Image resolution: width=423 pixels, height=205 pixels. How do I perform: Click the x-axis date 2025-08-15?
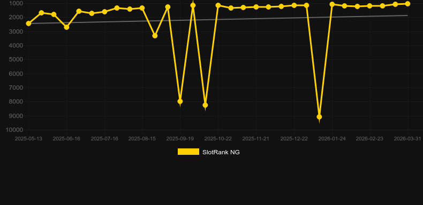142,139
